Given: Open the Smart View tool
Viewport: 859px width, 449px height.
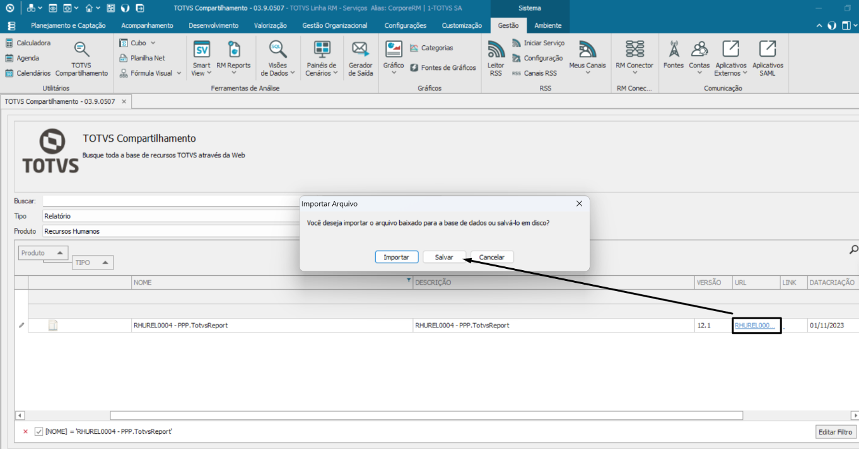Looking at the screenshot, I should point(202,59).
